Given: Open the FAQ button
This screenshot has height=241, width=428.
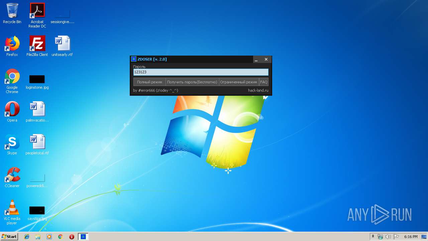Looking at the screenshot, I should (x=264, y=82).
